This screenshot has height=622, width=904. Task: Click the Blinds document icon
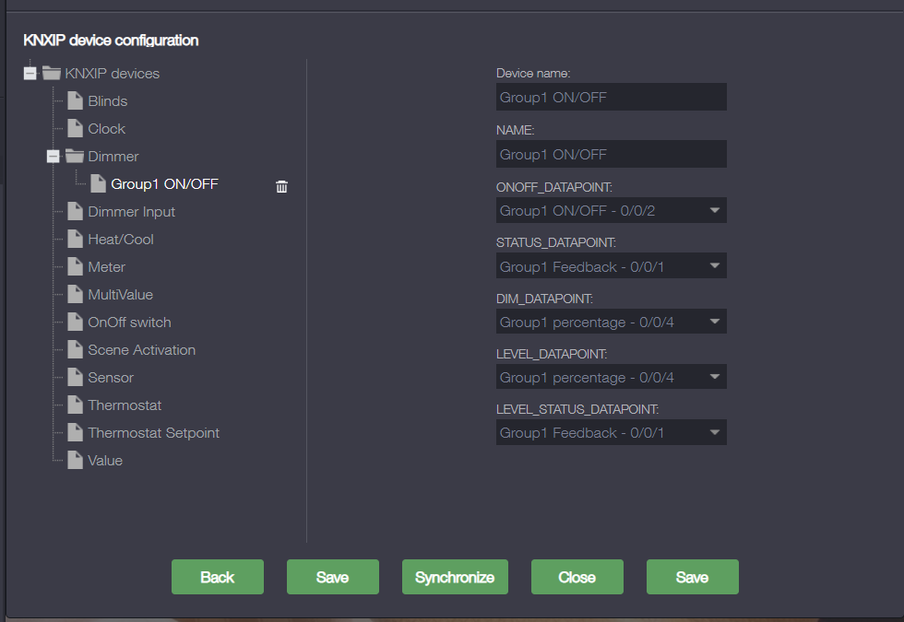[x=75, y=101]
